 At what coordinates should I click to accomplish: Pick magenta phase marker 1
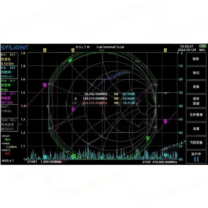click(x=45, y=85)
